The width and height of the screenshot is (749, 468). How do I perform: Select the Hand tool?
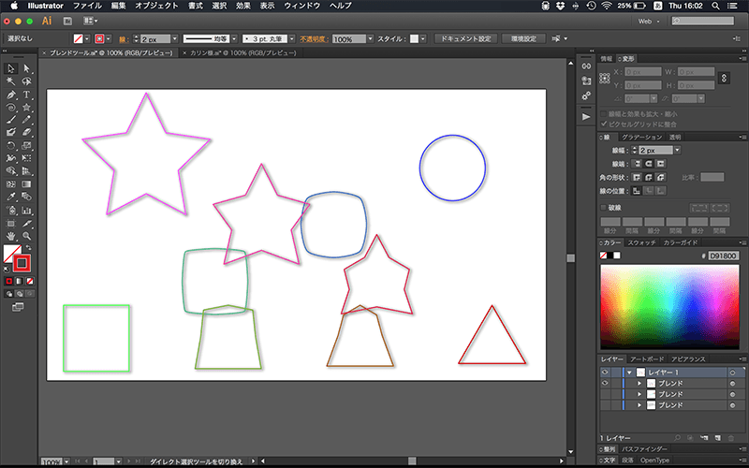(x=10, y=236)
